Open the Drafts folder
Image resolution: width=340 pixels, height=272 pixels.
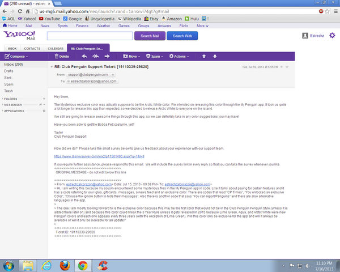click(x=8, y=71)
